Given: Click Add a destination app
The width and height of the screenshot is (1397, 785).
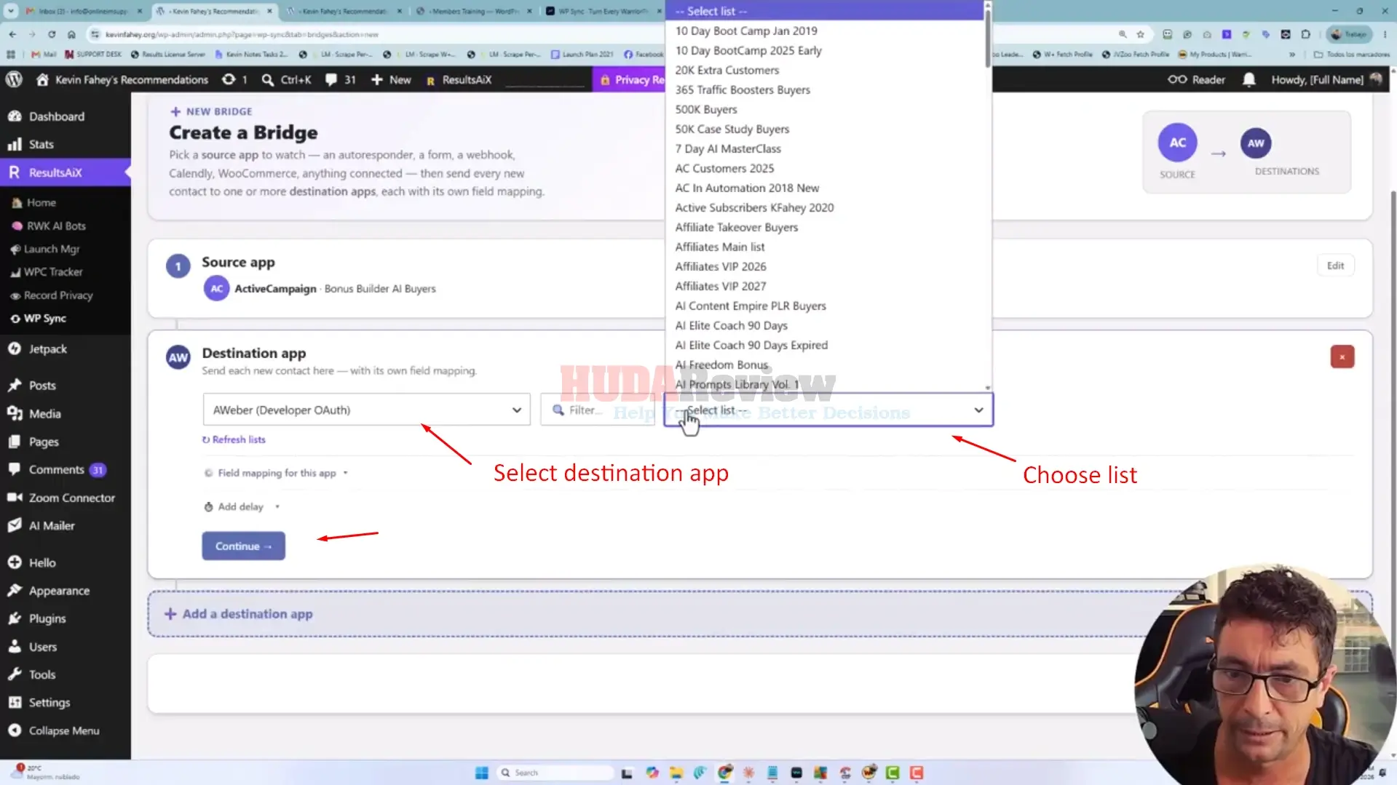Looking at the screenshot, I should [239, 614].
